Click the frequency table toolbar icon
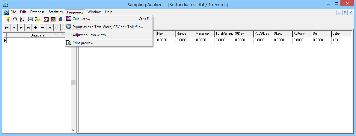356x136 pixels. point(53,19)
